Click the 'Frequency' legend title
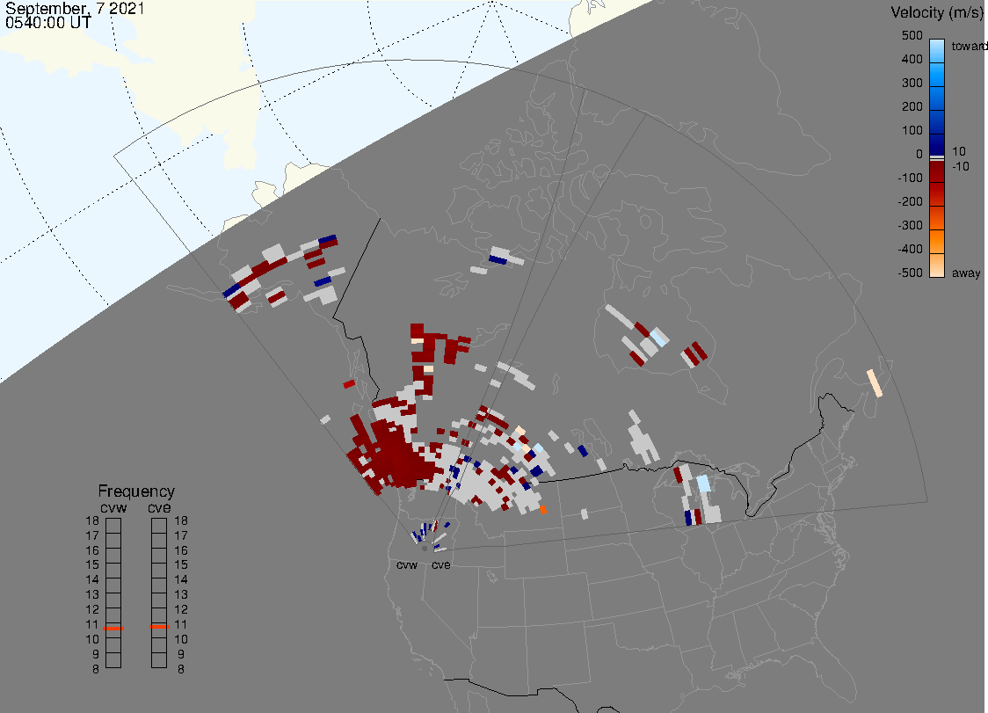The image size is (988, 713). [x=136, y=491]
